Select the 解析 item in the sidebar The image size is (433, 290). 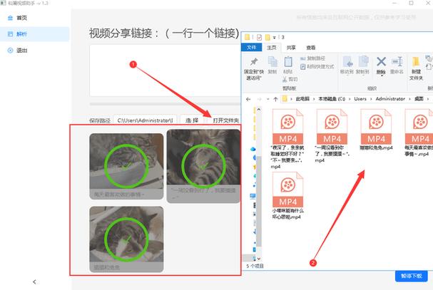pyautogui.click(x=34, y=34)
